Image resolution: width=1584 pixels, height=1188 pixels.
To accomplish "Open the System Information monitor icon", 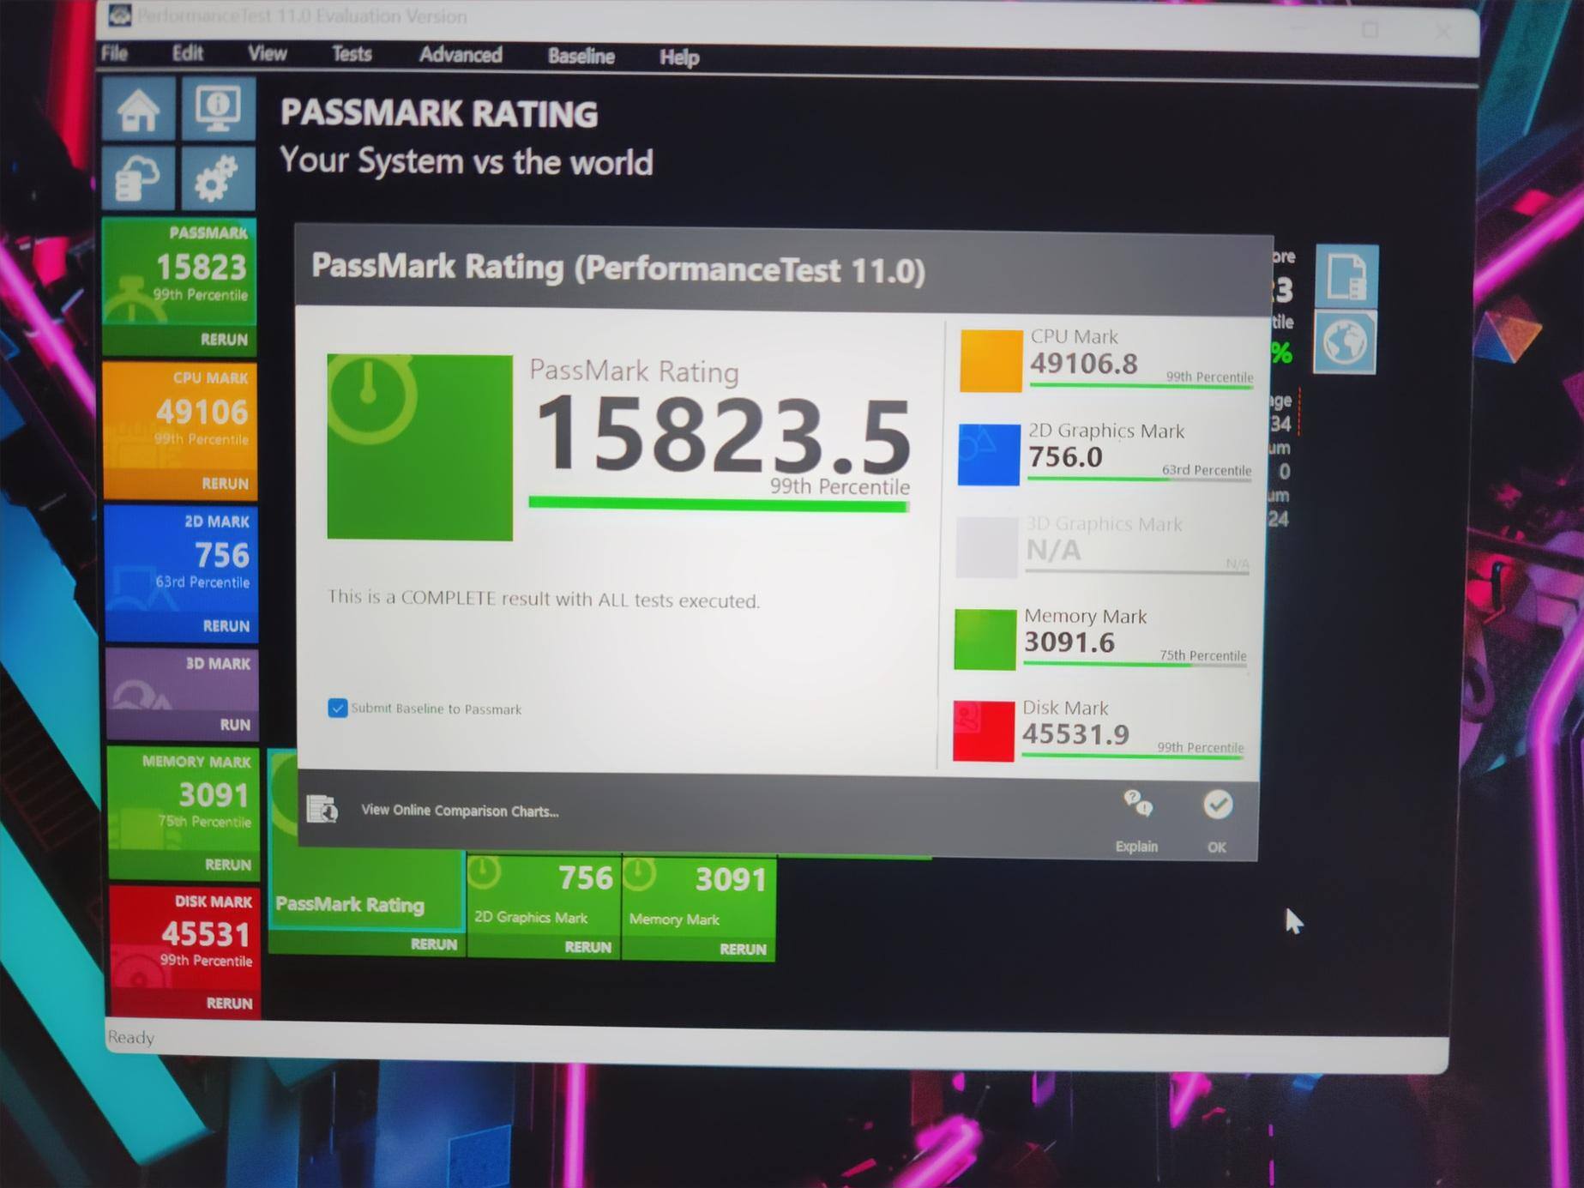I will (x=218, y=109).
